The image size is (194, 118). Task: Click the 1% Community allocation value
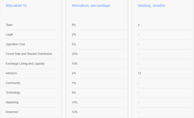click(74, 83)
